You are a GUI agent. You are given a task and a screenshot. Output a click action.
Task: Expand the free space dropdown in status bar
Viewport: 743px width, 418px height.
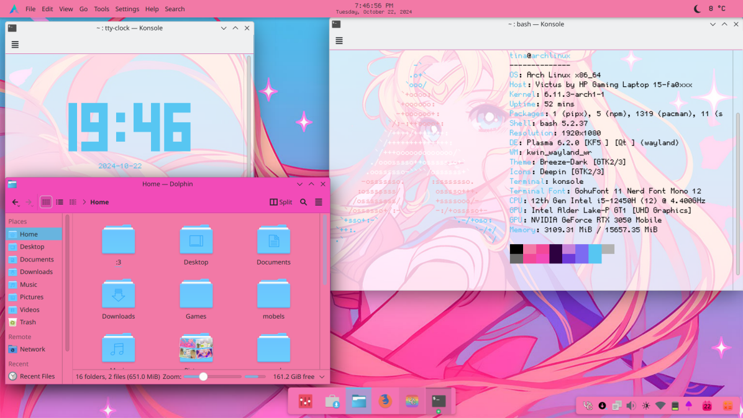point(322,377)
